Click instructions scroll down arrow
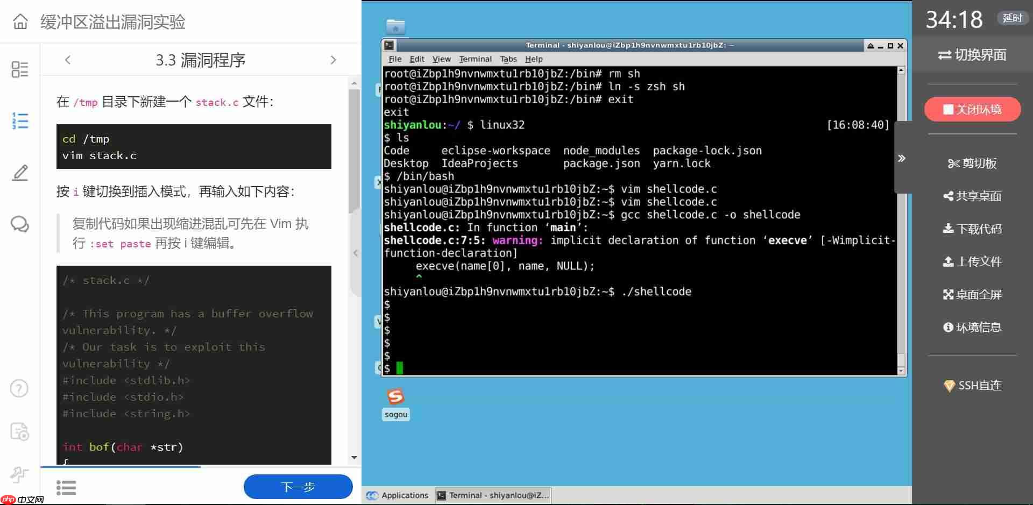The height and width of the screenshot is (505, 1033). (354, 458)
